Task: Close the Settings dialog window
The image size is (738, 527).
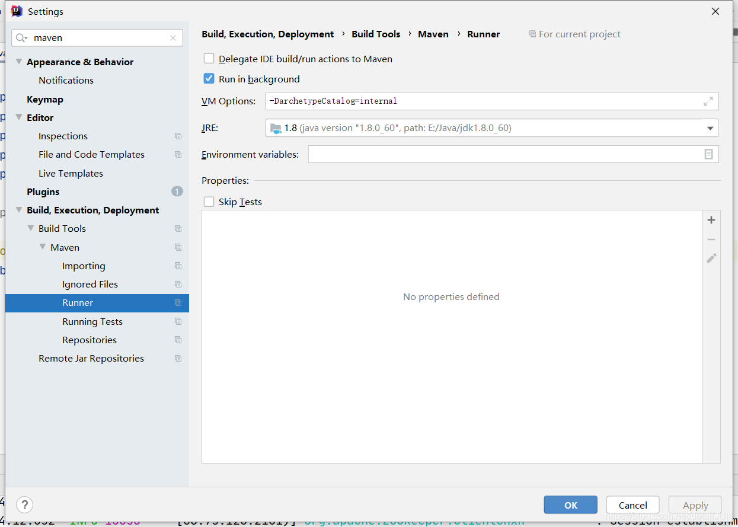Action: (x=715, y=11)
